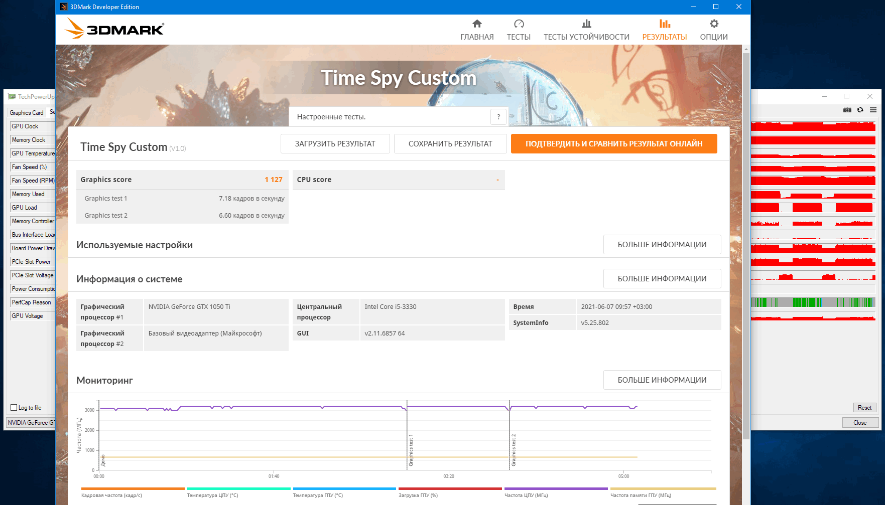Click Close button in GPU-Z window
The width and height of the screenshot is (885, 505).
coord(860,422)
